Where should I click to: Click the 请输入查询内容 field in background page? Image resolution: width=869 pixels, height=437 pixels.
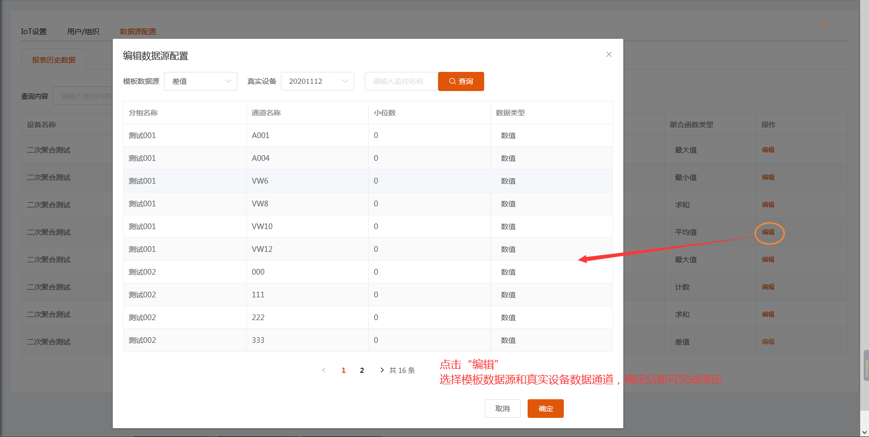click(x=84, y=96)
